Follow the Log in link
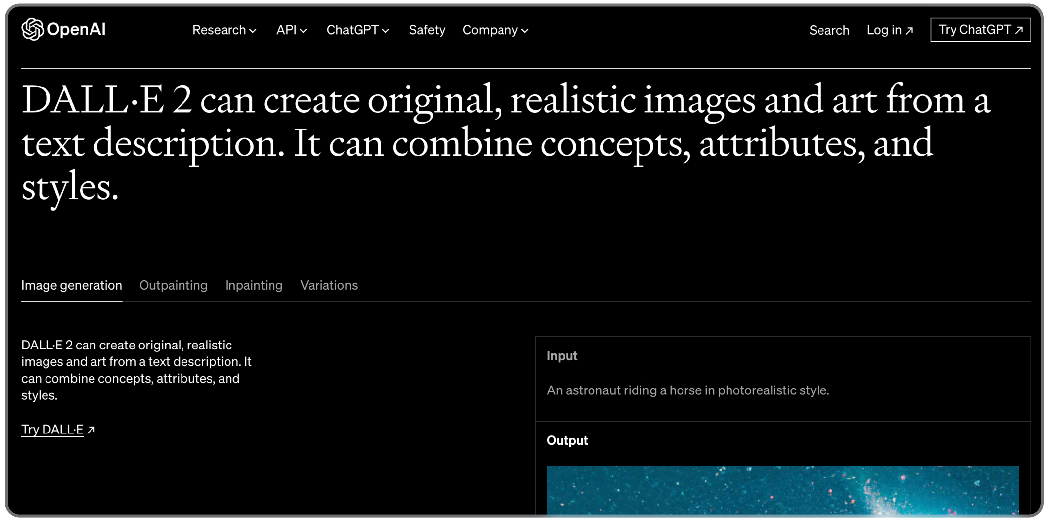 click(x=890, y=30)
